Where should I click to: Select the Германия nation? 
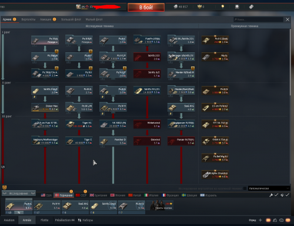pos(64,195)
